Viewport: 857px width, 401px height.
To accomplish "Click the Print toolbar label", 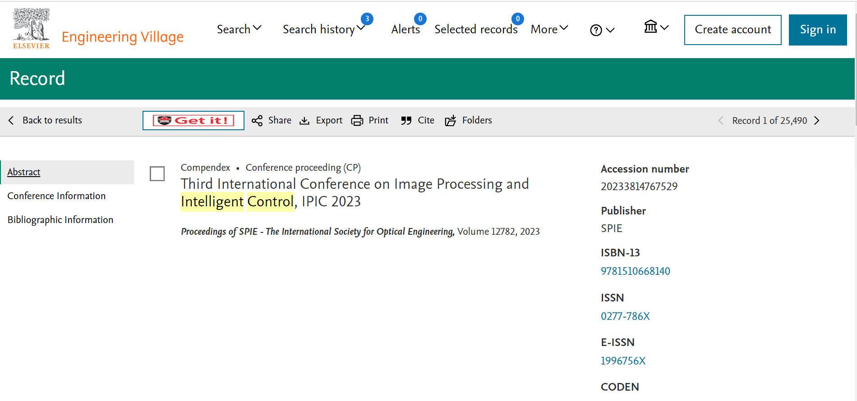I will [x=378, y=120].
